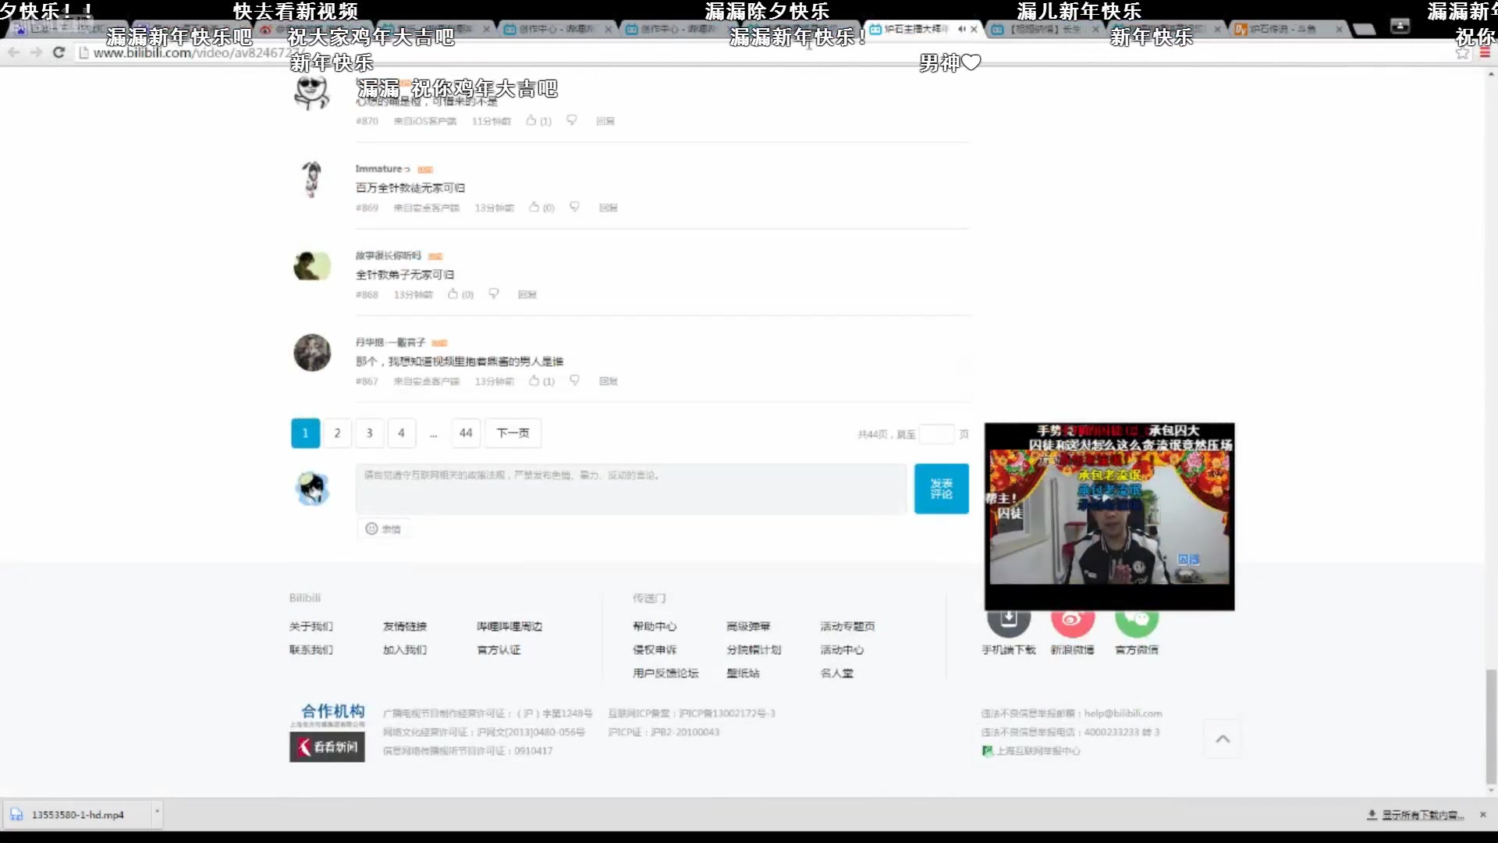
Task: Open 活动中心 footer link
Action: tap(842, 649)
